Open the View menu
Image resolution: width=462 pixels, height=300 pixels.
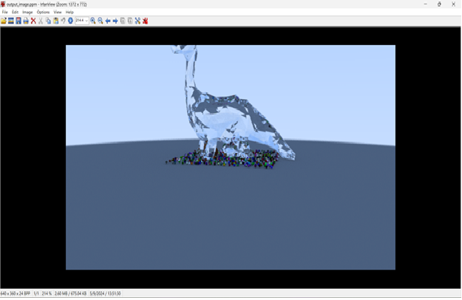pyautogui.click(x=58, y=12)
